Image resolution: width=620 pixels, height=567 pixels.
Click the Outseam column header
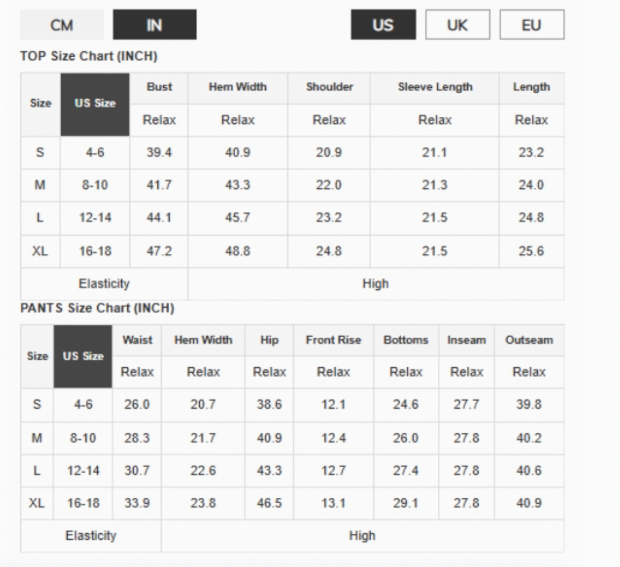(x=529, y=340)
